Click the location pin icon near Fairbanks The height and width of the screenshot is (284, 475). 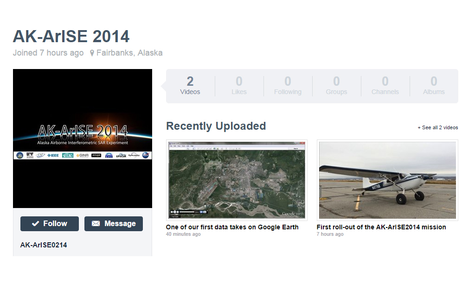click(x=92, y=53)
